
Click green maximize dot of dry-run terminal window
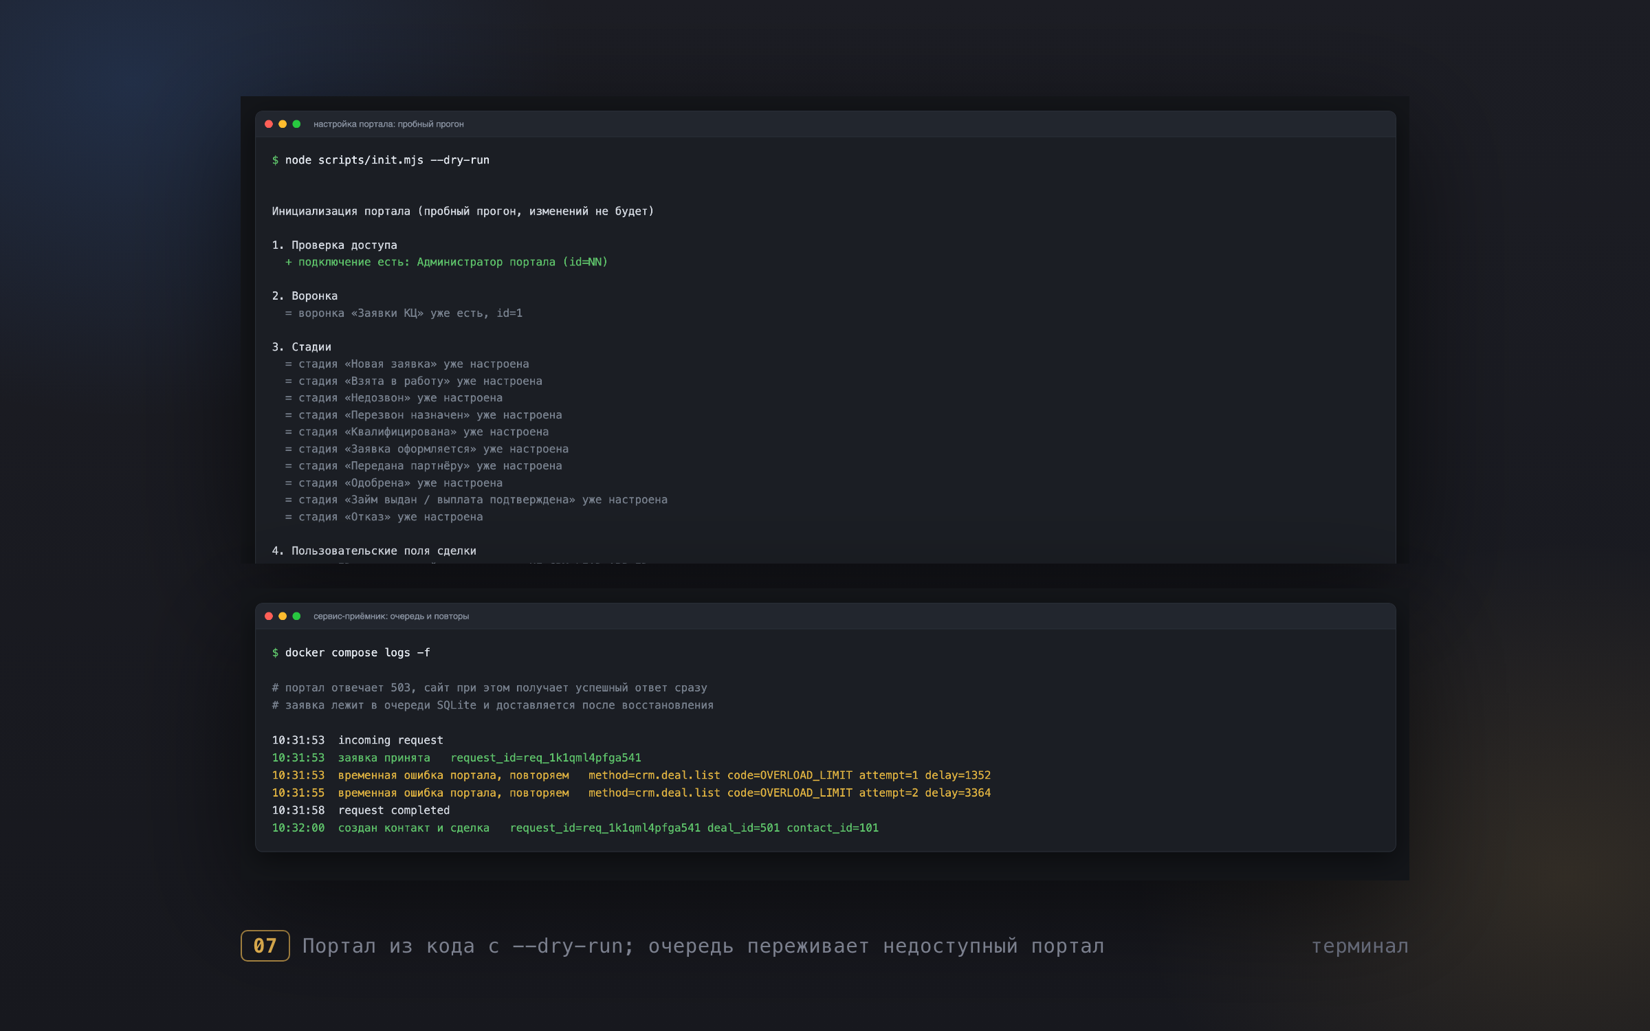click(x=296, y=124)
